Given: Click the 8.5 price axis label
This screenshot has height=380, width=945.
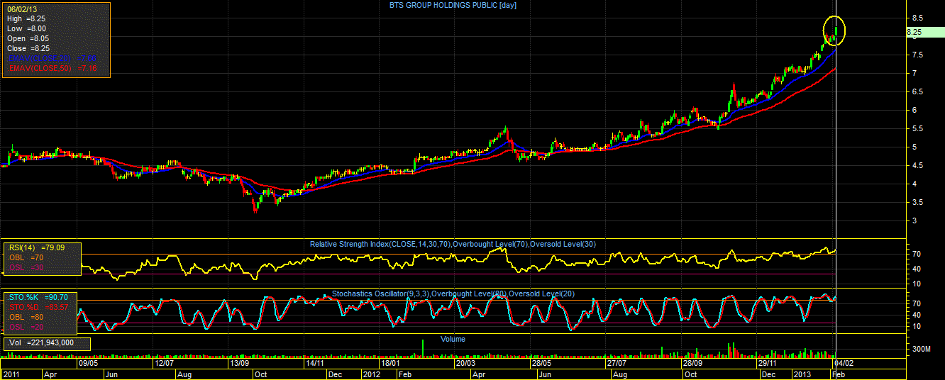Looking at the screenshot, I should (x=917, y=18).
